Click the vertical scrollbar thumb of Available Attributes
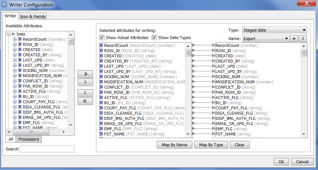318x170 pixels. click(71, 42)
